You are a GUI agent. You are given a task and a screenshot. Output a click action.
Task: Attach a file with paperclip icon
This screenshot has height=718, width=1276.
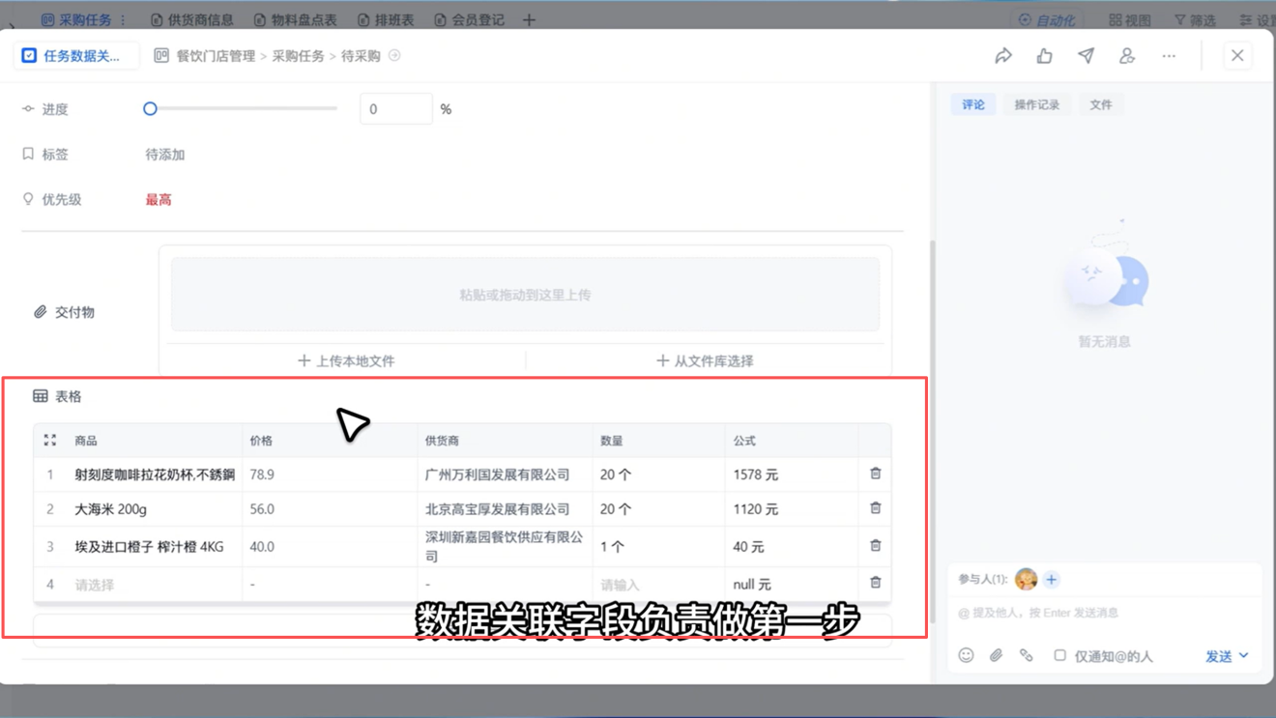coord(997,655)
